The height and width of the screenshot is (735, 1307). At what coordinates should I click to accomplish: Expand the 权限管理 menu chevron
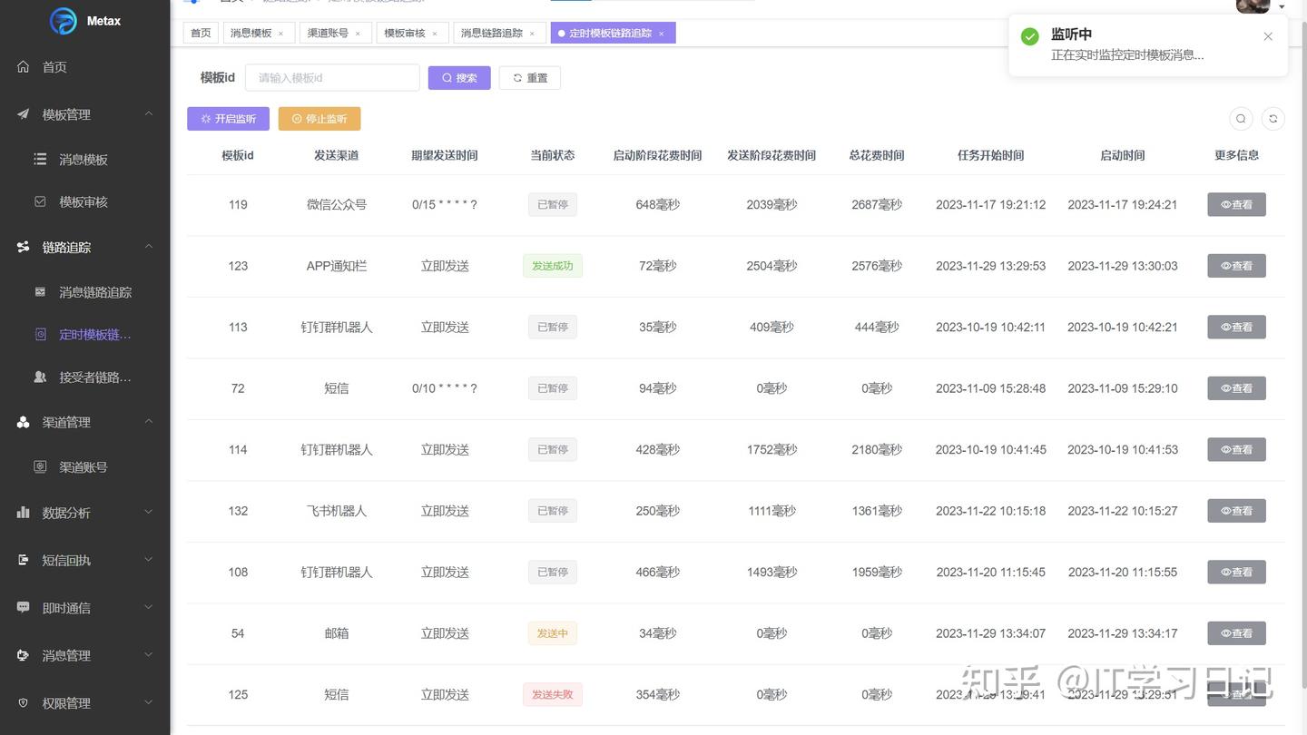tap(149, 703)
